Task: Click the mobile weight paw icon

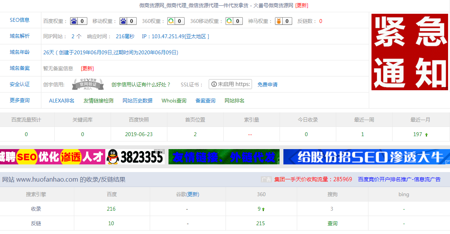Action: (x=123, y=21)
